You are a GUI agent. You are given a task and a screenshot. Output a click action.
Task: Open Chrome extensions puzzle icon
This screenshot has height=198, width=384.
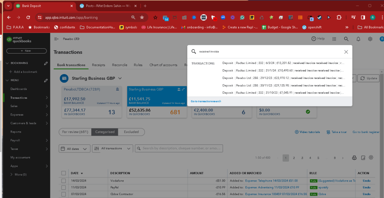click(339, 17)
